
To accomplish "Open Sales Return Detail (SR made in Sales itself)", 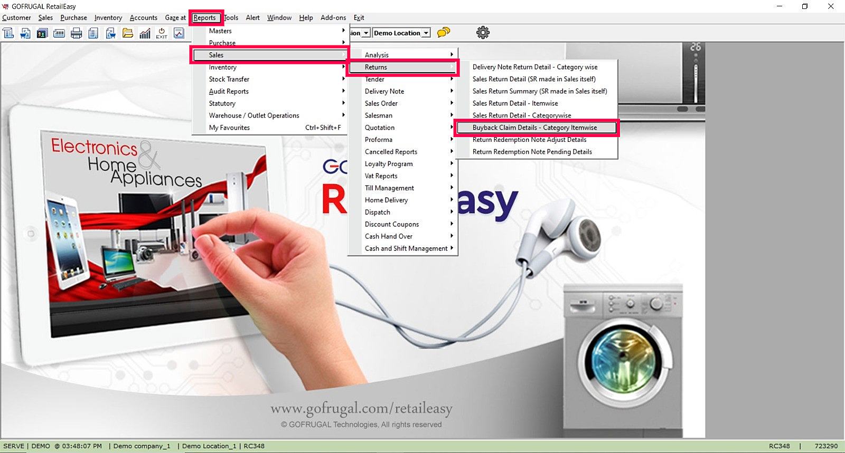I will [x=537, y=79].
